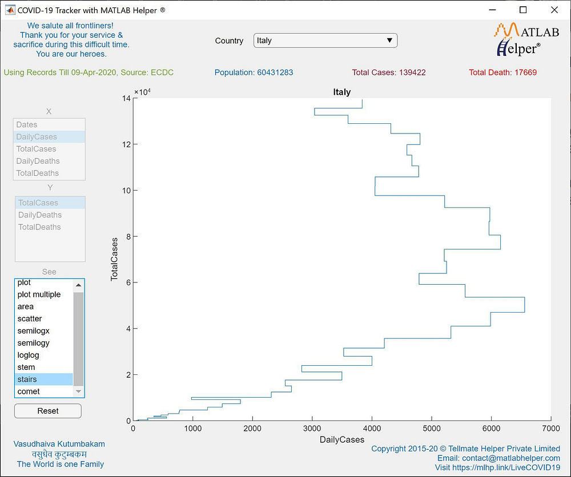
Task: Click the scroll-up arrow of the See list
Action: pos(78,284)
